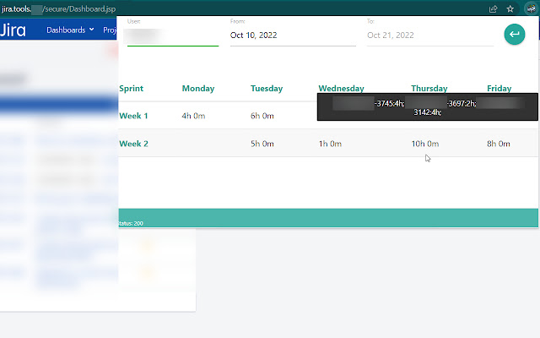
Task: Click Week 2 Tuesday value 5h 0m
Action: [262, 144]
